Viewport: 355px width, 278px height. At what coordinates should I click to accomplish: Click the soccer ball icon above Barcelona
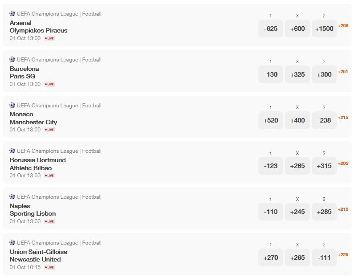(12, 59)
